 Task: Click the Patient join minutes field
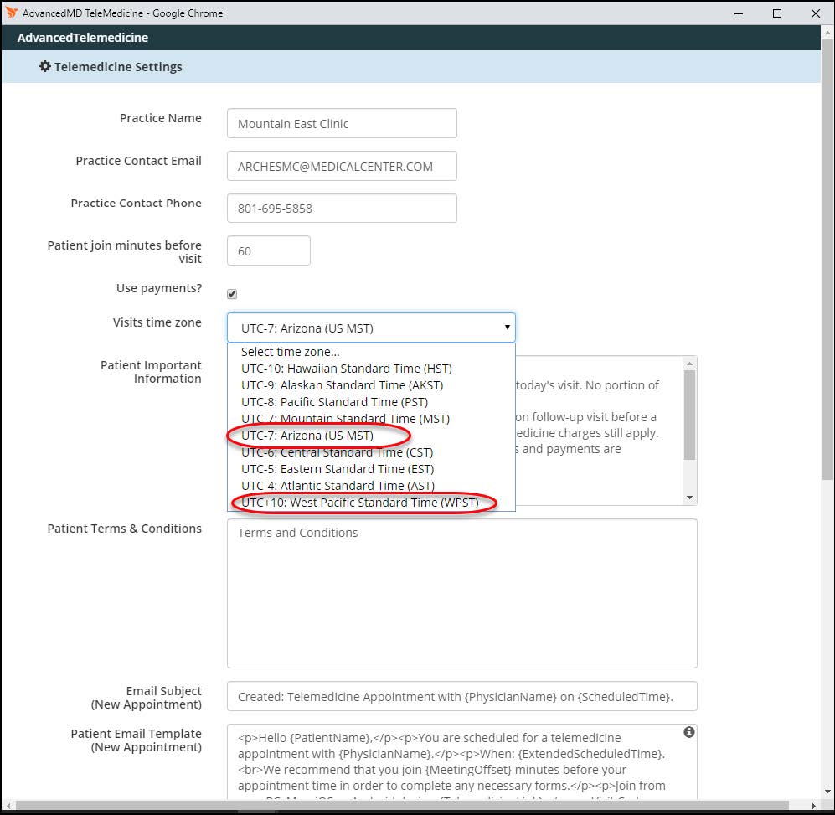coord(268,250)
